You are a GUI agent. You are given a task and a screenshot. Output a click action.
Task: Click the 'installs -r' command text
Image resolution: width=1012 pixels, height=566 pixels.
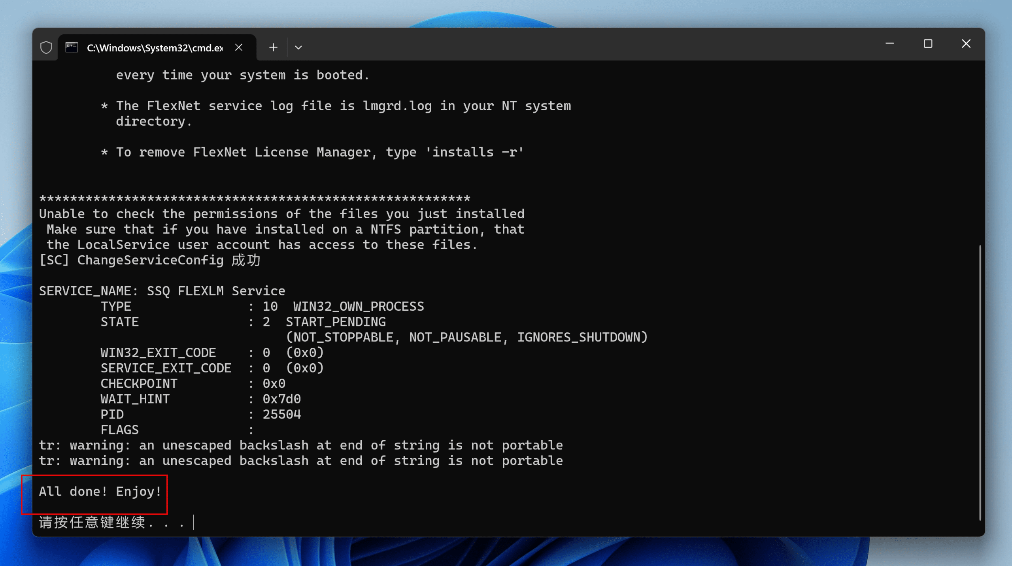(x=474, y=152)
